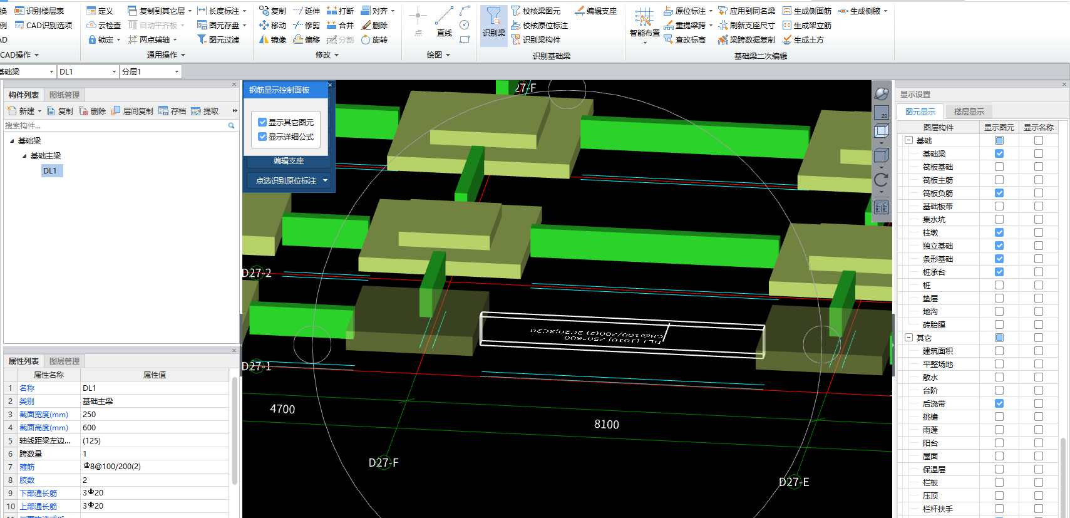The width and height of the screenshot is (1070, 518).
Task: Click the 合并 merge tool
Action: [x=341, y=25]
